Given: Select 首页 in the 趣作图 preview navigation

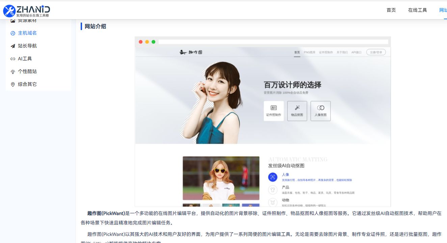Looking at the screenshot, I should coord(297,52).
